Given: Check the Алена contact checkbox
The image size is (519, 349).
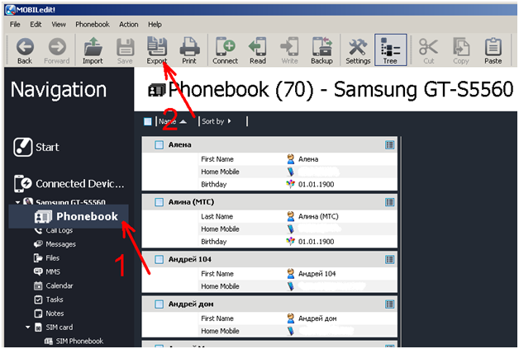Looking at the screenshot, I should coord(160,144).
